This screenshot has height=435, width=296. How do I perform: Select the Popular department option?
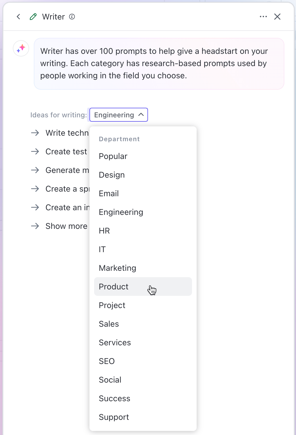pos(113,156)
